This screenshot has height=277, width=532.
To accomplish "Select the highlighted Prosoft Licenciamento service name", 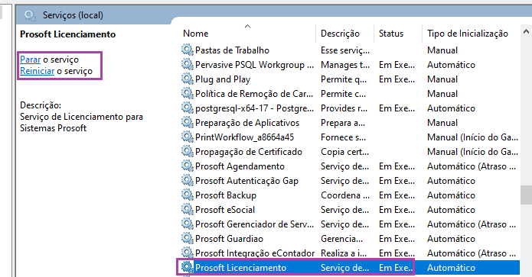I will click(x=240, y=268).
